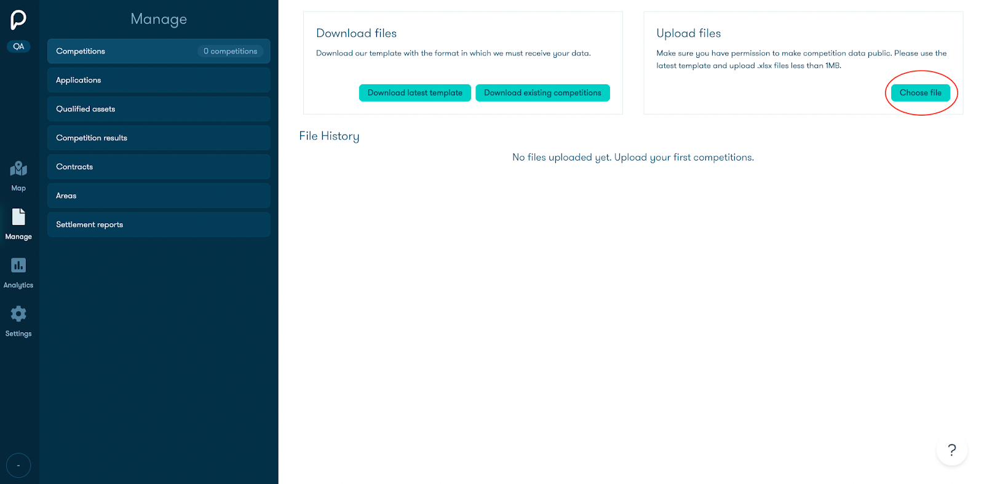Click the 0 competitions count badge
This screenshot has width=984, height=484.
pos(231,51)
